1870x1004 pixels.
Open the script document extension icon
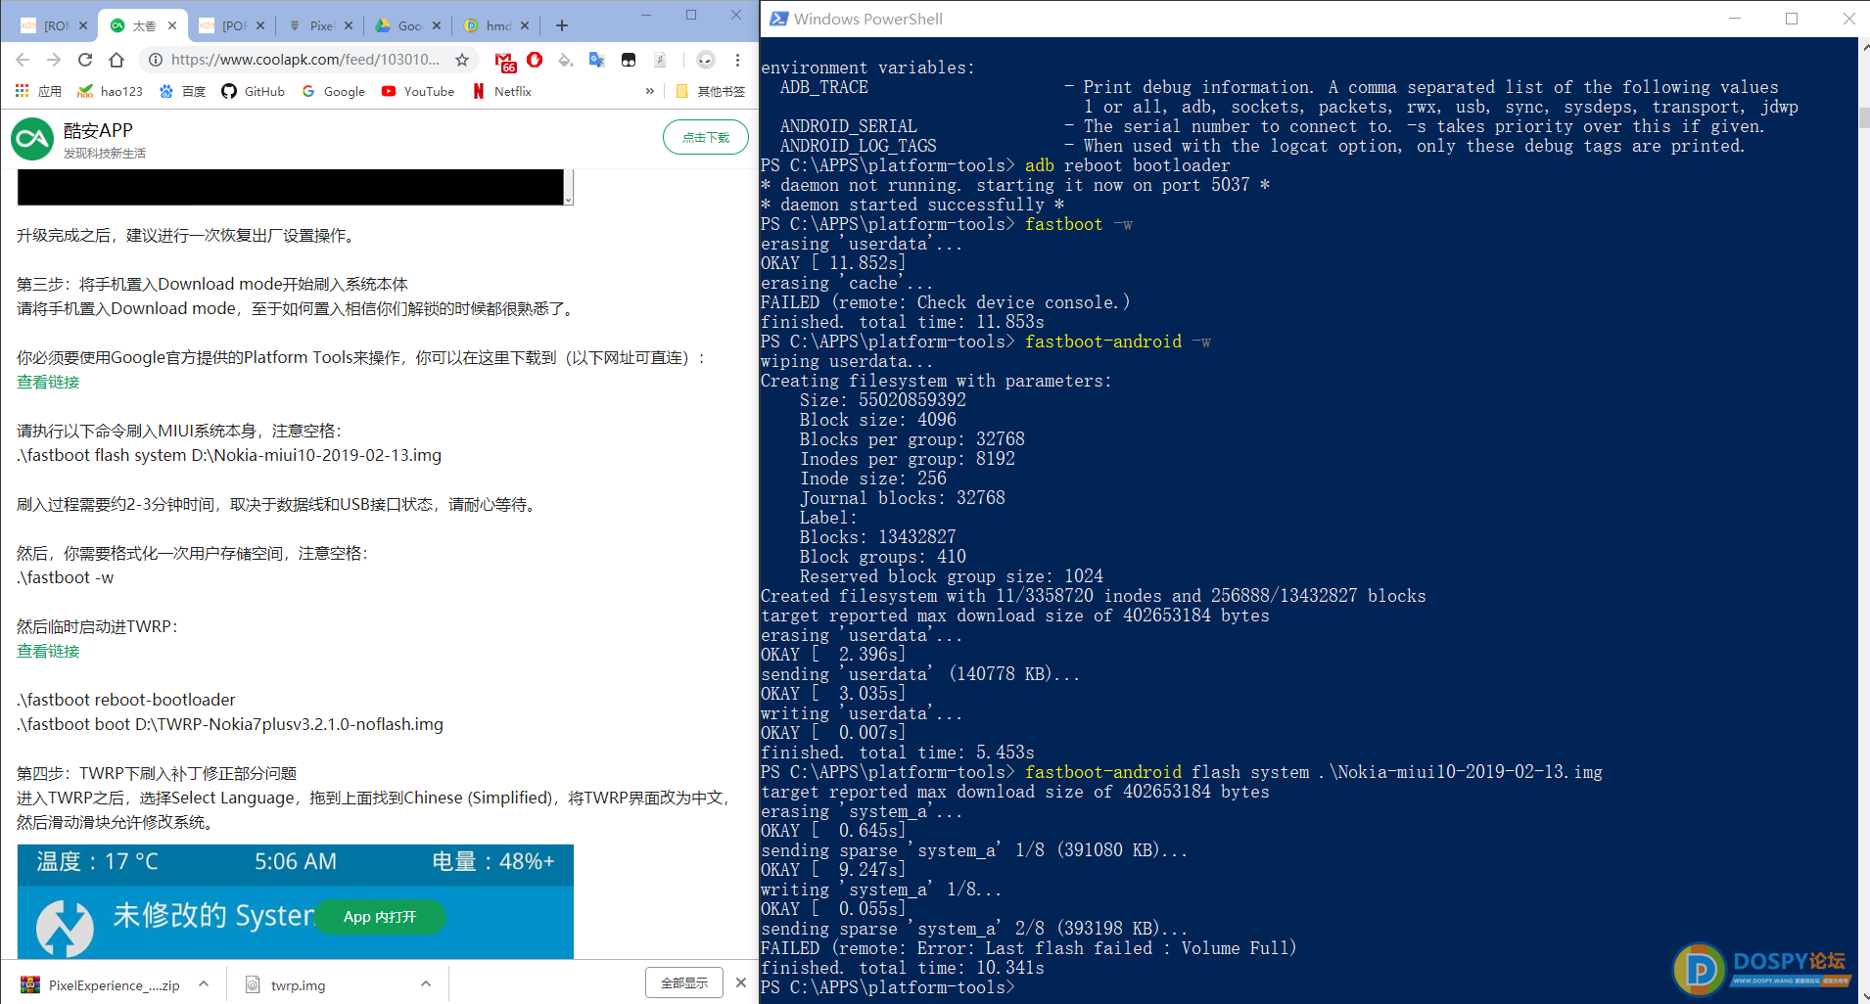[x=661, y=60]
